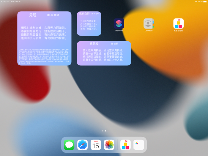The image size is (208, 156).
Task: Tap the 黄鹤楼 poem widget
Action: [104, 53]
